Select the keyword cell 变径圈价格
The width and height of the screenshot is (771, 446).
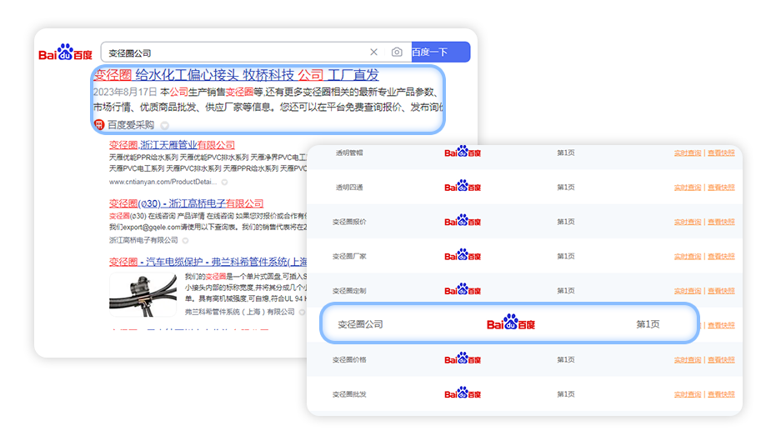pos(349,360)
